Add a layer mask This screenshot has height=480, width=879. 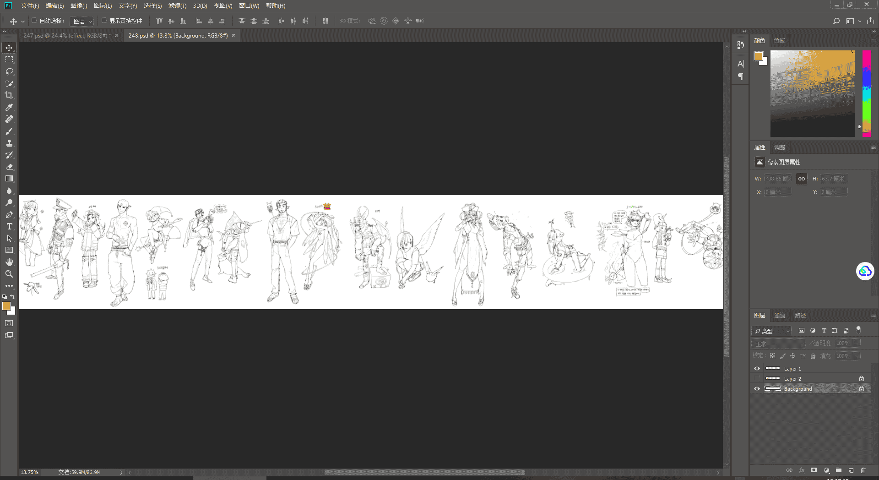point(814,470)
